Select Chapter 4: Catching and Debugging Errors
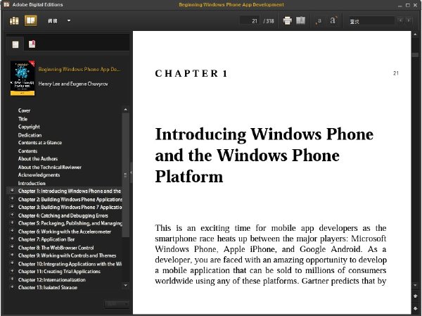This screenshot has height=316, width=422. 63,215
